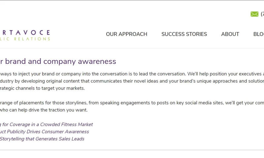
Task: Click the green envelope email icon
Action: click(x=254, y=14)
